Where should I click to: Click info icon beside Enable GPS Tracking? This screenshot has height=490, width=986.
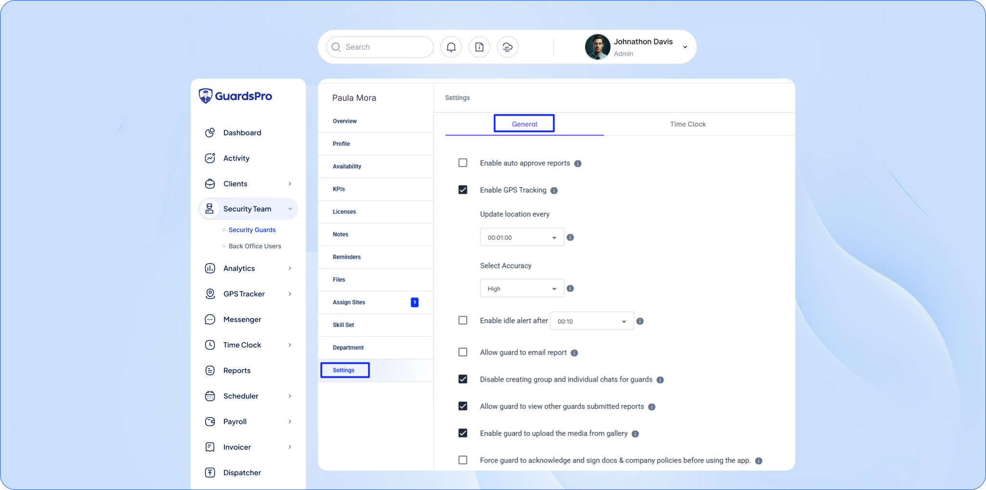click(554, 191)
